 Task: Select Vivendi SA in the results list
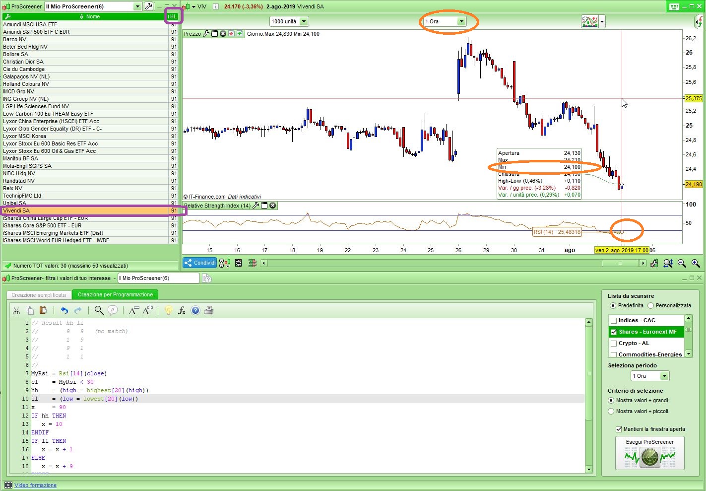click(x=89, y=211)
